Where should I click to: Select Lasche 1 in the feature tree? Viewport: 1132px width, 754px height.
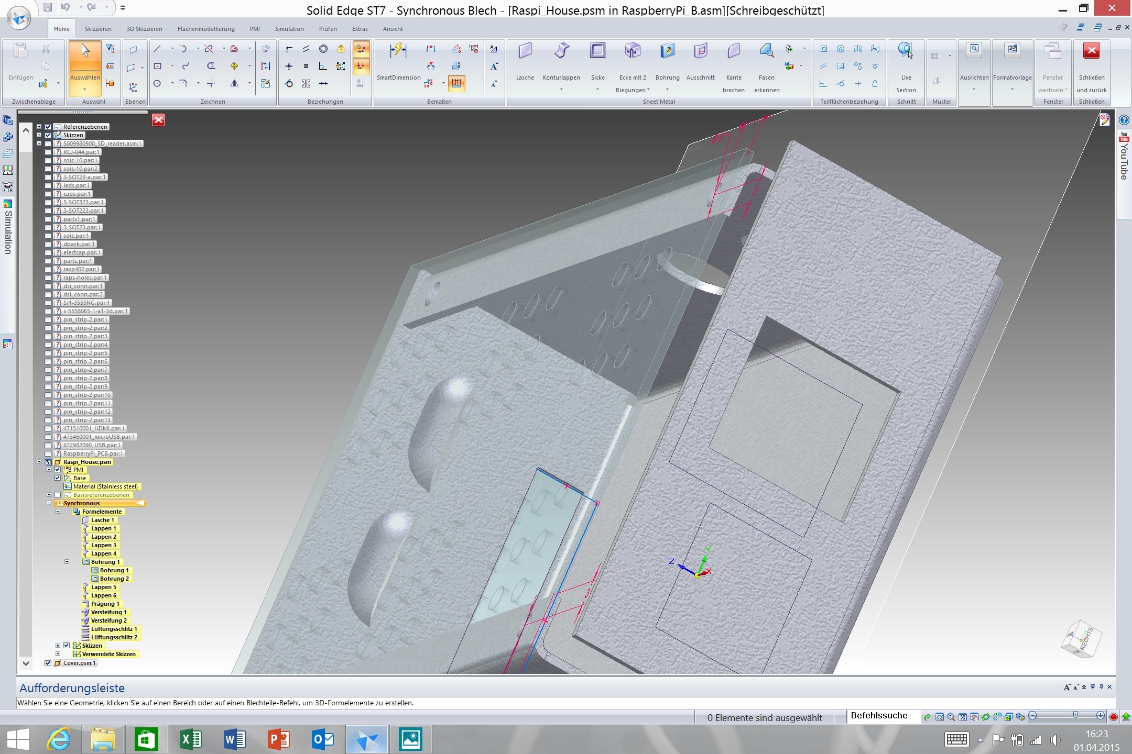pos(102,520)
